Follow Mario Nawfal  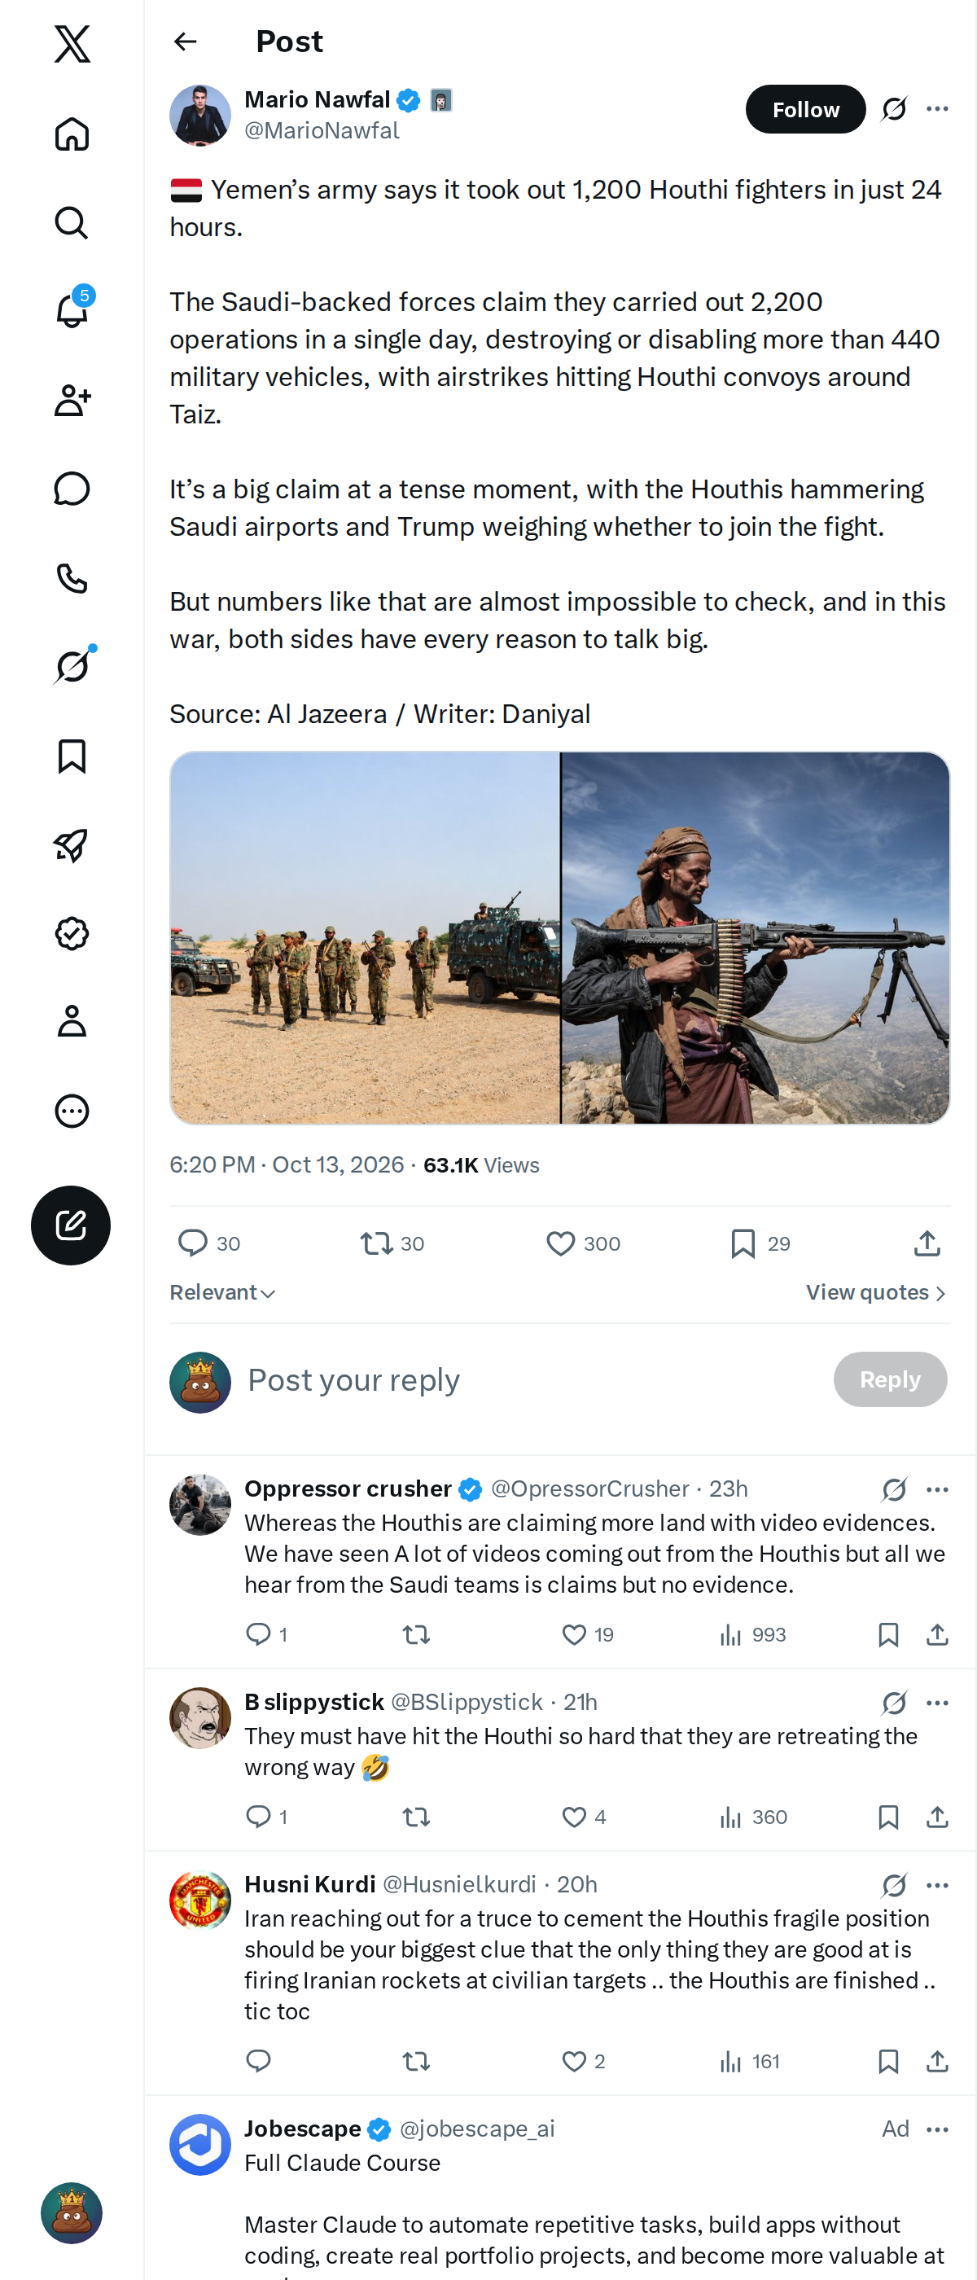[805, 109]
